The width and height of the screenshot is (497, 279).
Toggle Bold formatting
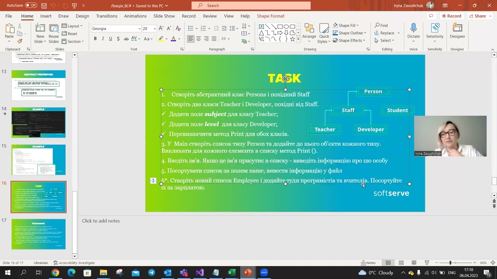[95, 39]
